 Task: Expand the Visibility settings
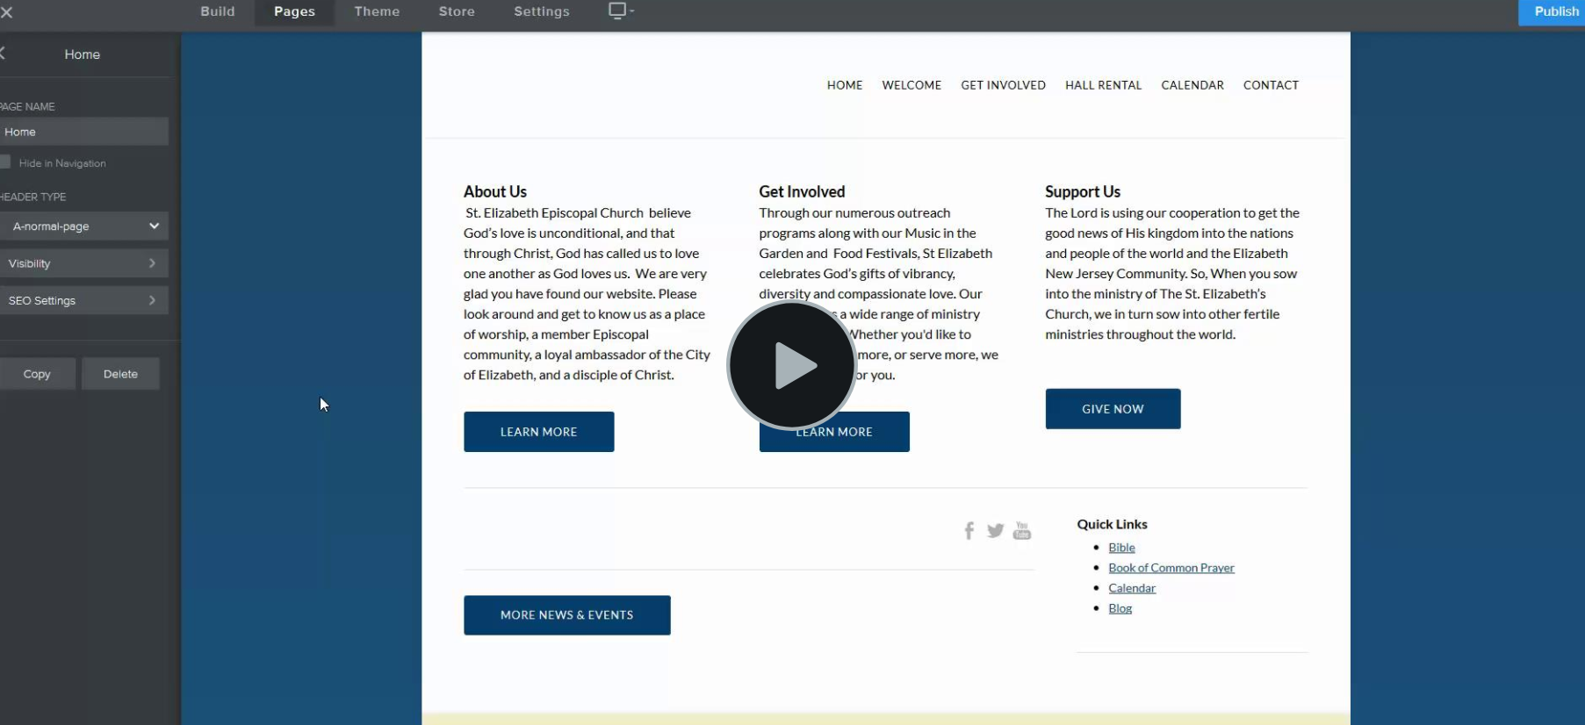[83, 263]
